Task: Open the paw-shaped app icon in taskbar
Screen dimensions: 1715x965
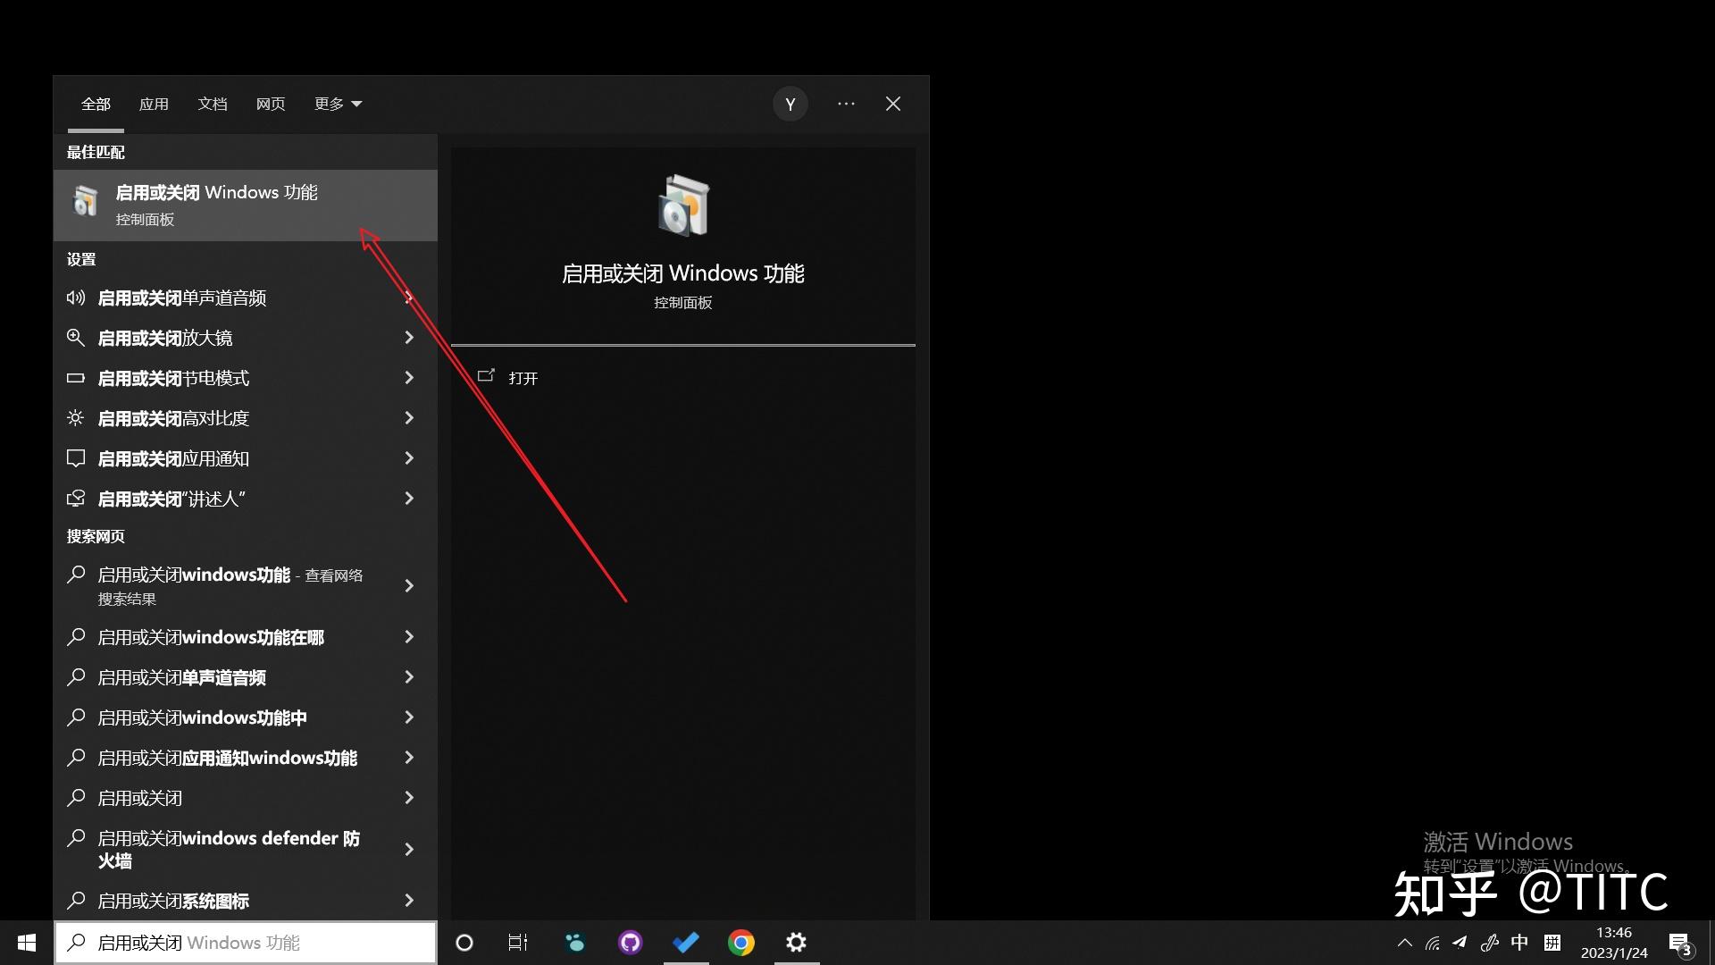Action: tap(575, 943)
